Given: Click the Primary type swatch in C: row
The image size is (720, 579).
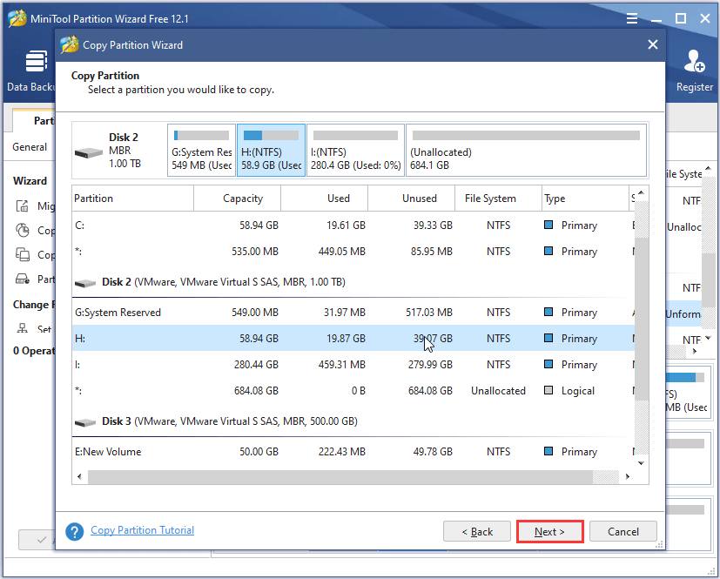Looking at the screenshot, I should 548,225.
